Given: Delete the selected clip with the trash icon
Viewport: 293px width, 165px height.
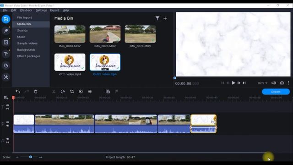Looking at the screenshot, I should [x=36, y=92].
